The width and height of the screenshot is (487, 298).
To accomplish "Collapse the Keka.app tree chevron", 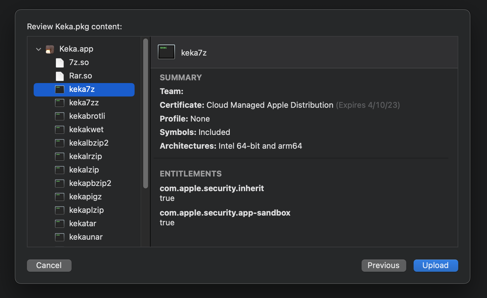I will click(x=39, y=49).
